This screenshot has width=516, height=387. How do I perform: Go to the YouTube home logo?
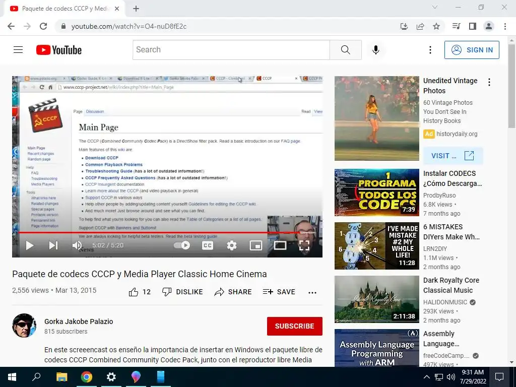[59, 50]
